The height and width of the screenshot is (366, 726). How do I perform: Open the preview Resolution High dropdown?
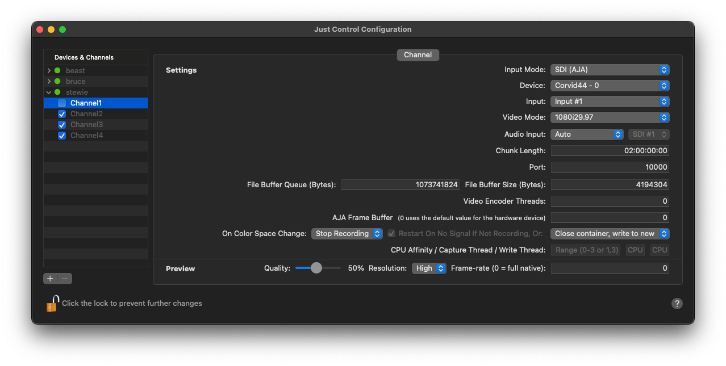pos(429,268)
